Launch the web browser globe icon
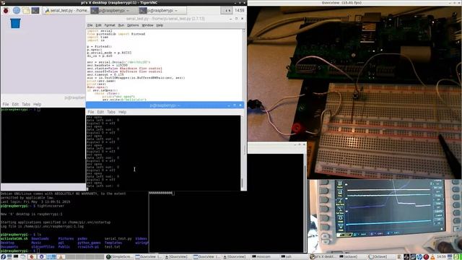Image resolution: width=462 pixels, height=260 pixels. pyautogui.click(x=17, y=11)
